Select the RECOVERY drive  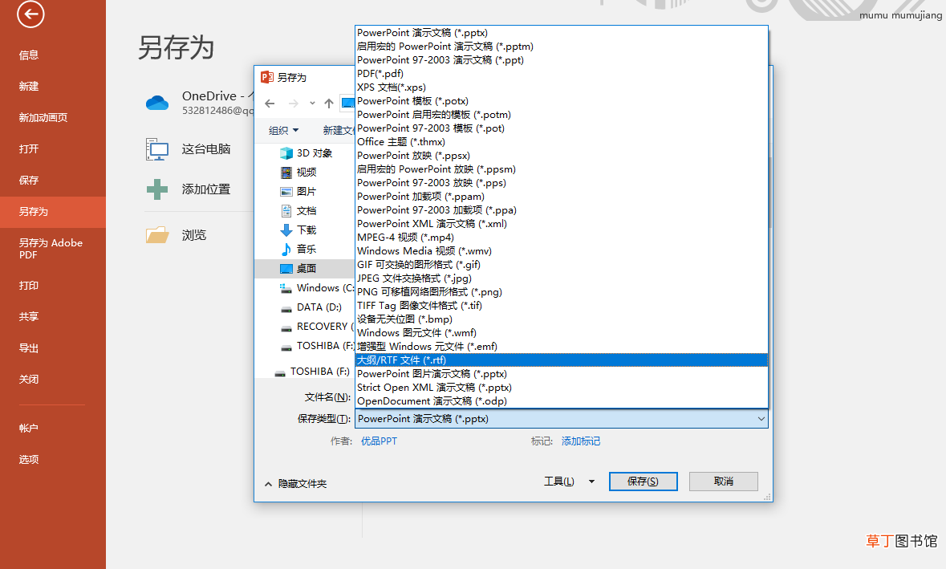coord(317,327)
